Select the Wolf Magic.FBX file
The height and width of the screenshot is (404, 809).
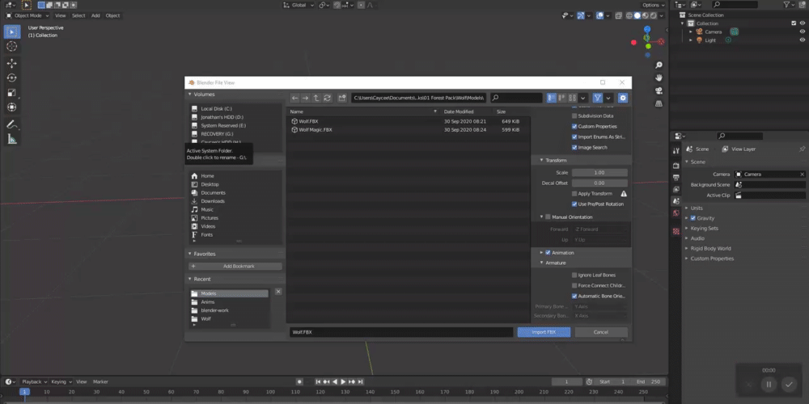(316, 129)
